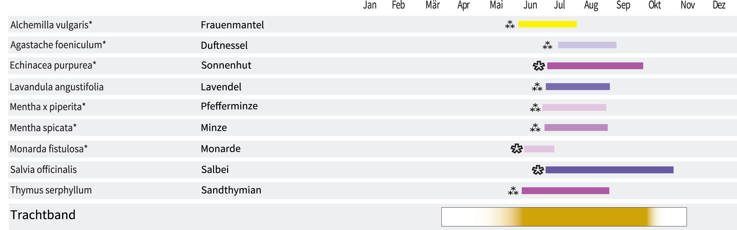
Task: Select the yellow Frauenmantel bloom bar
Action: click(x=547, y=24)
